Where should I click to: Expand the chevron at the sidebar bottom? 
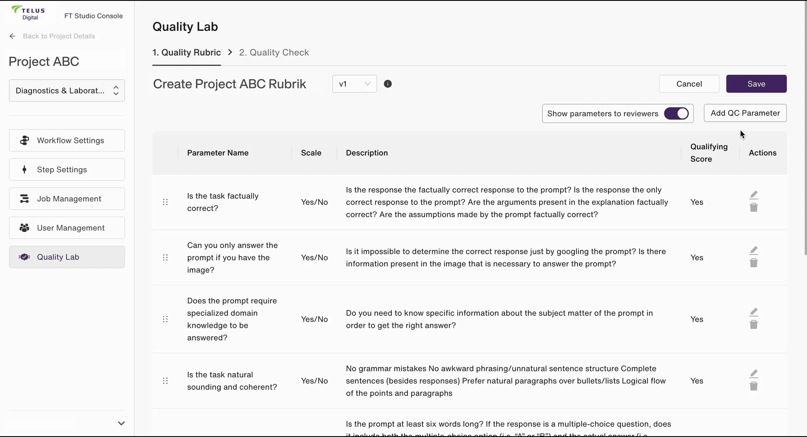[121, 423]
